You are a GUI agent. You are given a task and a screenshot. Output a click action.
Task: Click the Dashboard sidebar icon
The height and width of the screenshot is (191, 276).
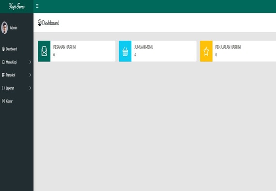pyautogui.click(x=3, y=49)
